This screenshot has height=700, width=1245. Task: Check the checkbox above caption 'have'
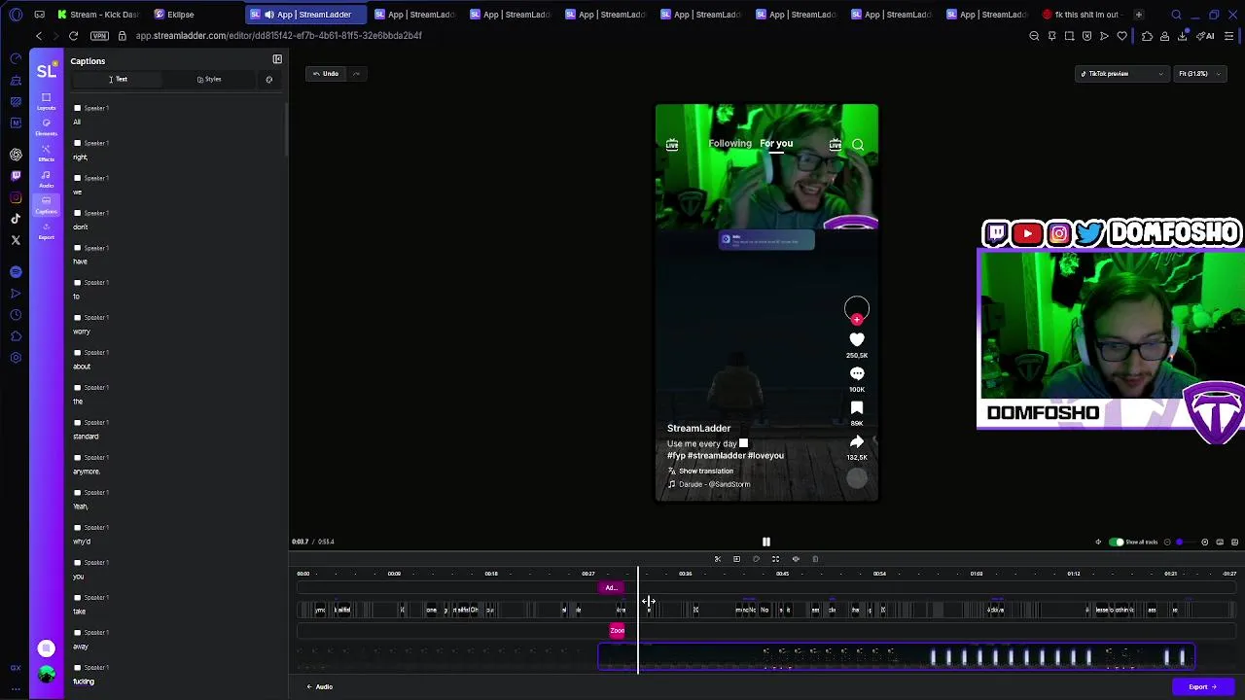77,248
